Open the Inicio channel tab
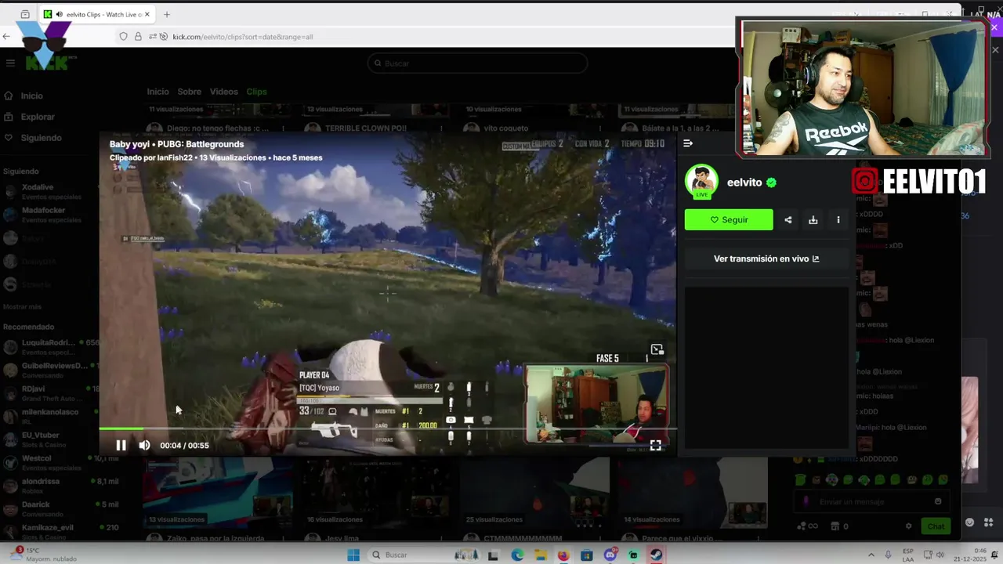1003x564 pixels. point(158,92)
